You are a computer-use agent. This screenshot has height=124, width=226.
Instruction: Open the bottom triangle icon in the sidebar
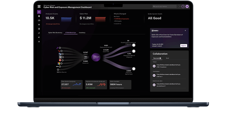click(x=39, y=41)
